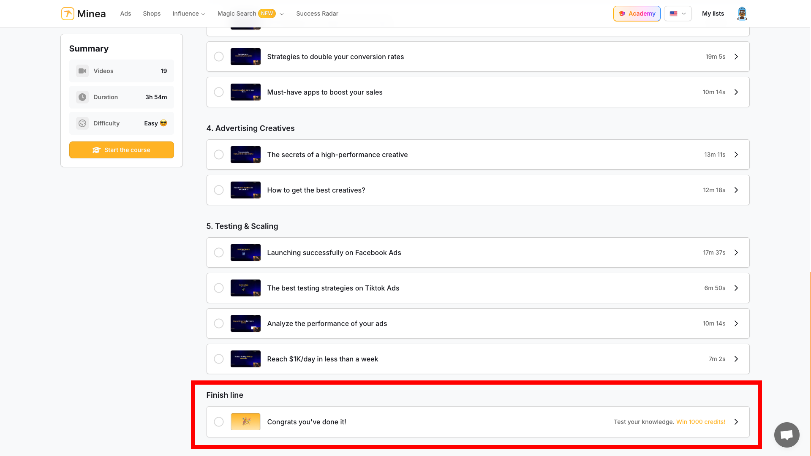Viewport: 811px width, 456px height.
Task: Click the Minea logo icon
Action: [68, 13]
